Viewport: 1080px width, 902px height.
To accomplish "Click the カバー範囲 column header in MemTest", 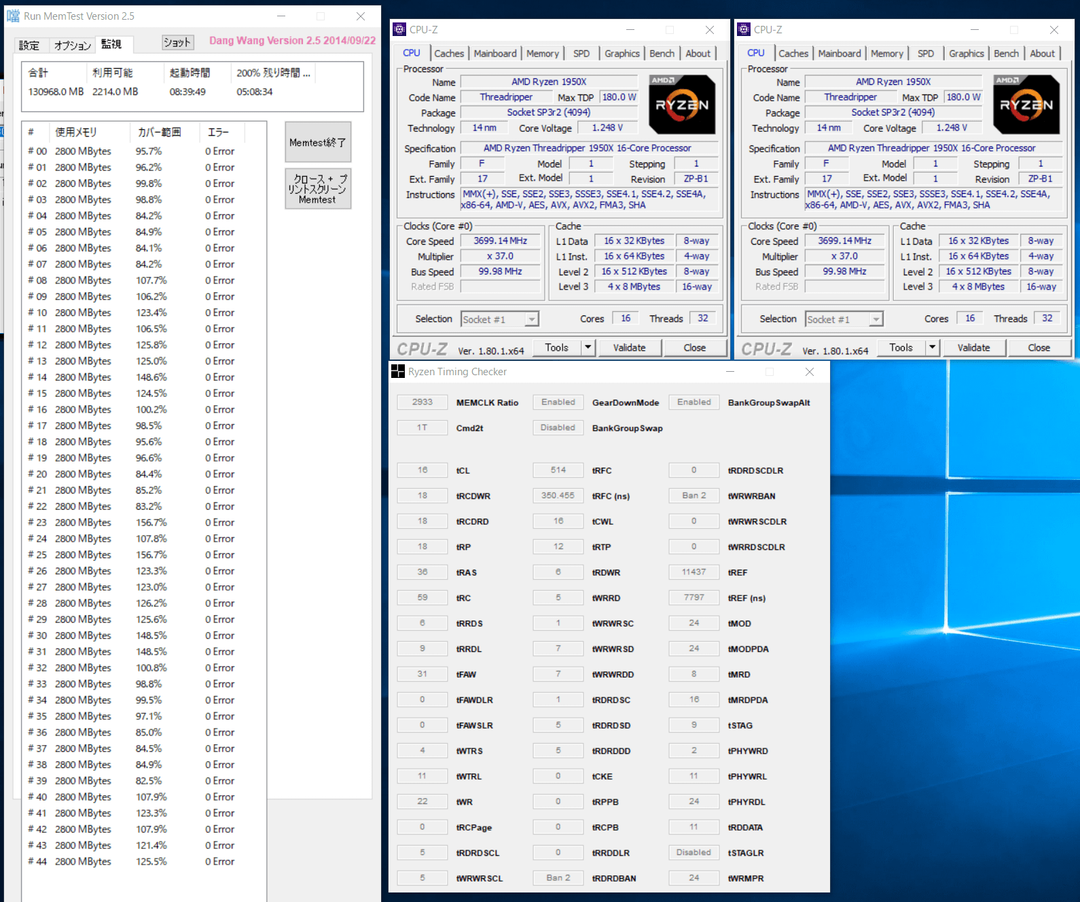I will pos(164,132).
